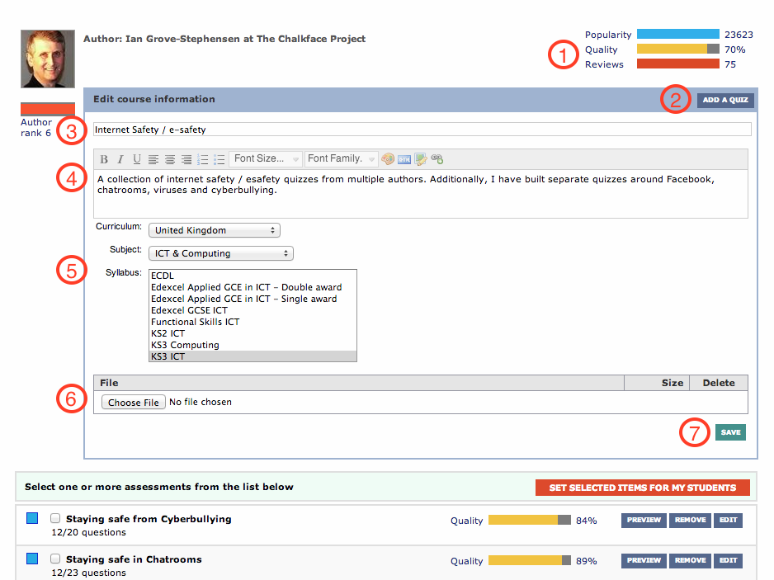774x580 pixels.
Task: Apply italic formatting in editor toolbar
Action: click(x=120, y=159)
